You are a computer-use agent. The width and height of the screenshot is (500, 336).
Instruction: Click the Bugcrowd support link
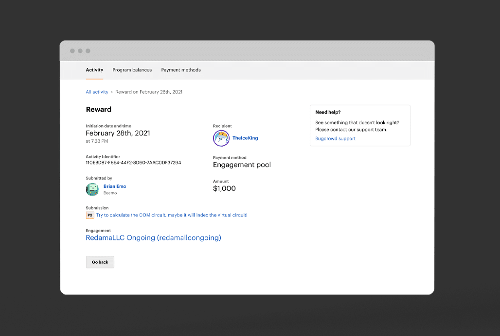click(335, 139)
